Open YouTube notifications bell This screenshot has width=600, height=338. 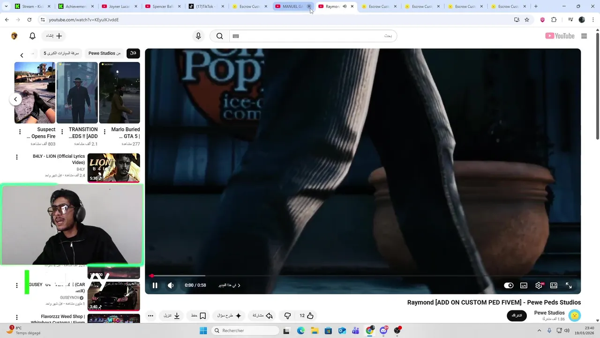coord(32,36)
